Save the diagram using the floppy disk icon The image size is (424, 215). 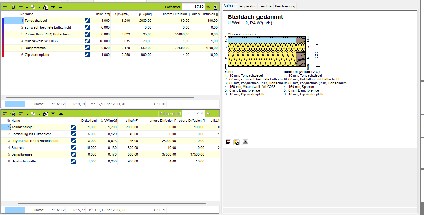pyautogui.click(x=228, y=143)
